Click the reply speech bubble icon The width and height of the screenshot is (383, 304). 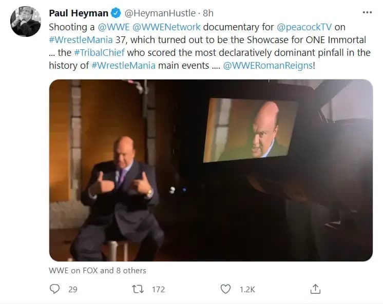pos(55,289)
